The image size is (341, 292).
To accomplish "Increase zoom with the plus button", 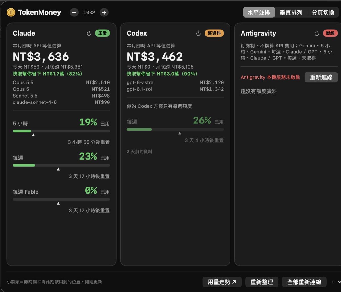I will pyautogui.click(x=104, y=12).
